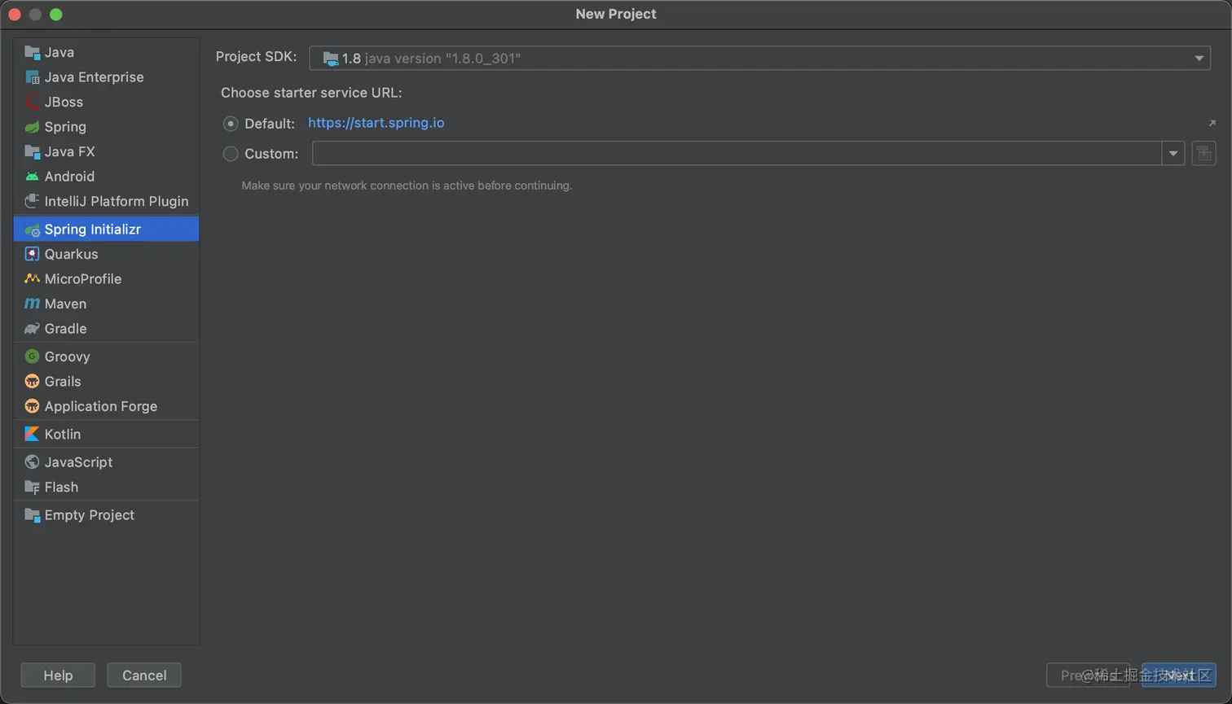Click the Maven 'm' icon

coord(32,304)
